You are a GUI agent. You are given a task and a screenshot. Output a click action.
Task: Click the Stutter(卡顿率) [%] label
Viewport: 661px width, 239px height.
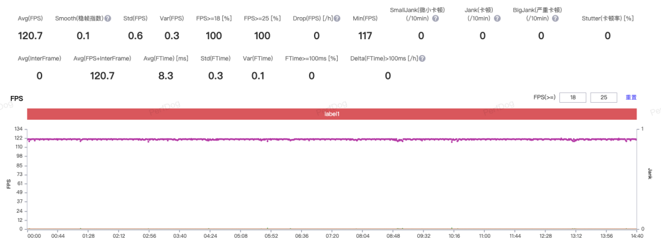pyautogui.click(x=608, y=18)
